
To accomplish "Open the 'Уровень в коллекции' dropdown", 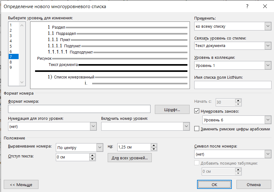I will [x=268, y=66].
